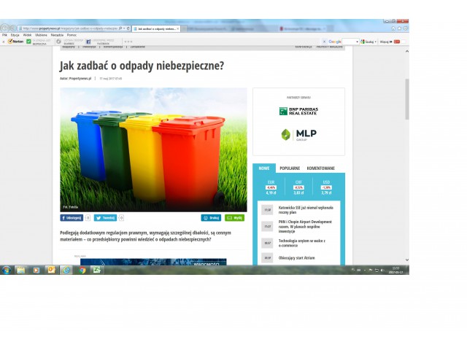Select the Nowe news tab
The width and height of the screenshot is (467, 350).
pos(263,168)
